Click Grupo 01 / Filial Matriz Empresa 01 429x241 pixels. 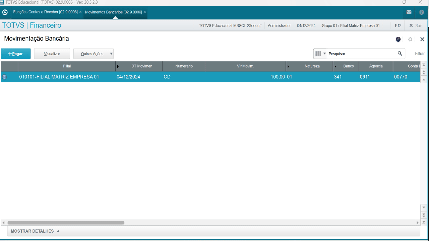351,25
